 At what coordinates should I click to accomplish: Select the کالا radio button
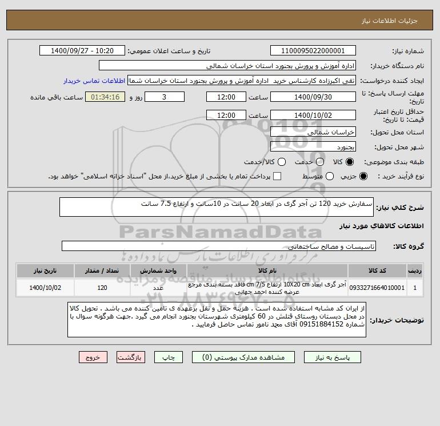click(x=350, y=162)
